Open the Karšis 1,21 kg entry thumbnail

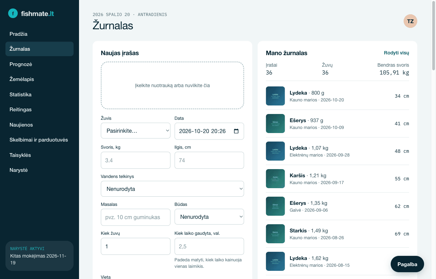pos(275,179)
